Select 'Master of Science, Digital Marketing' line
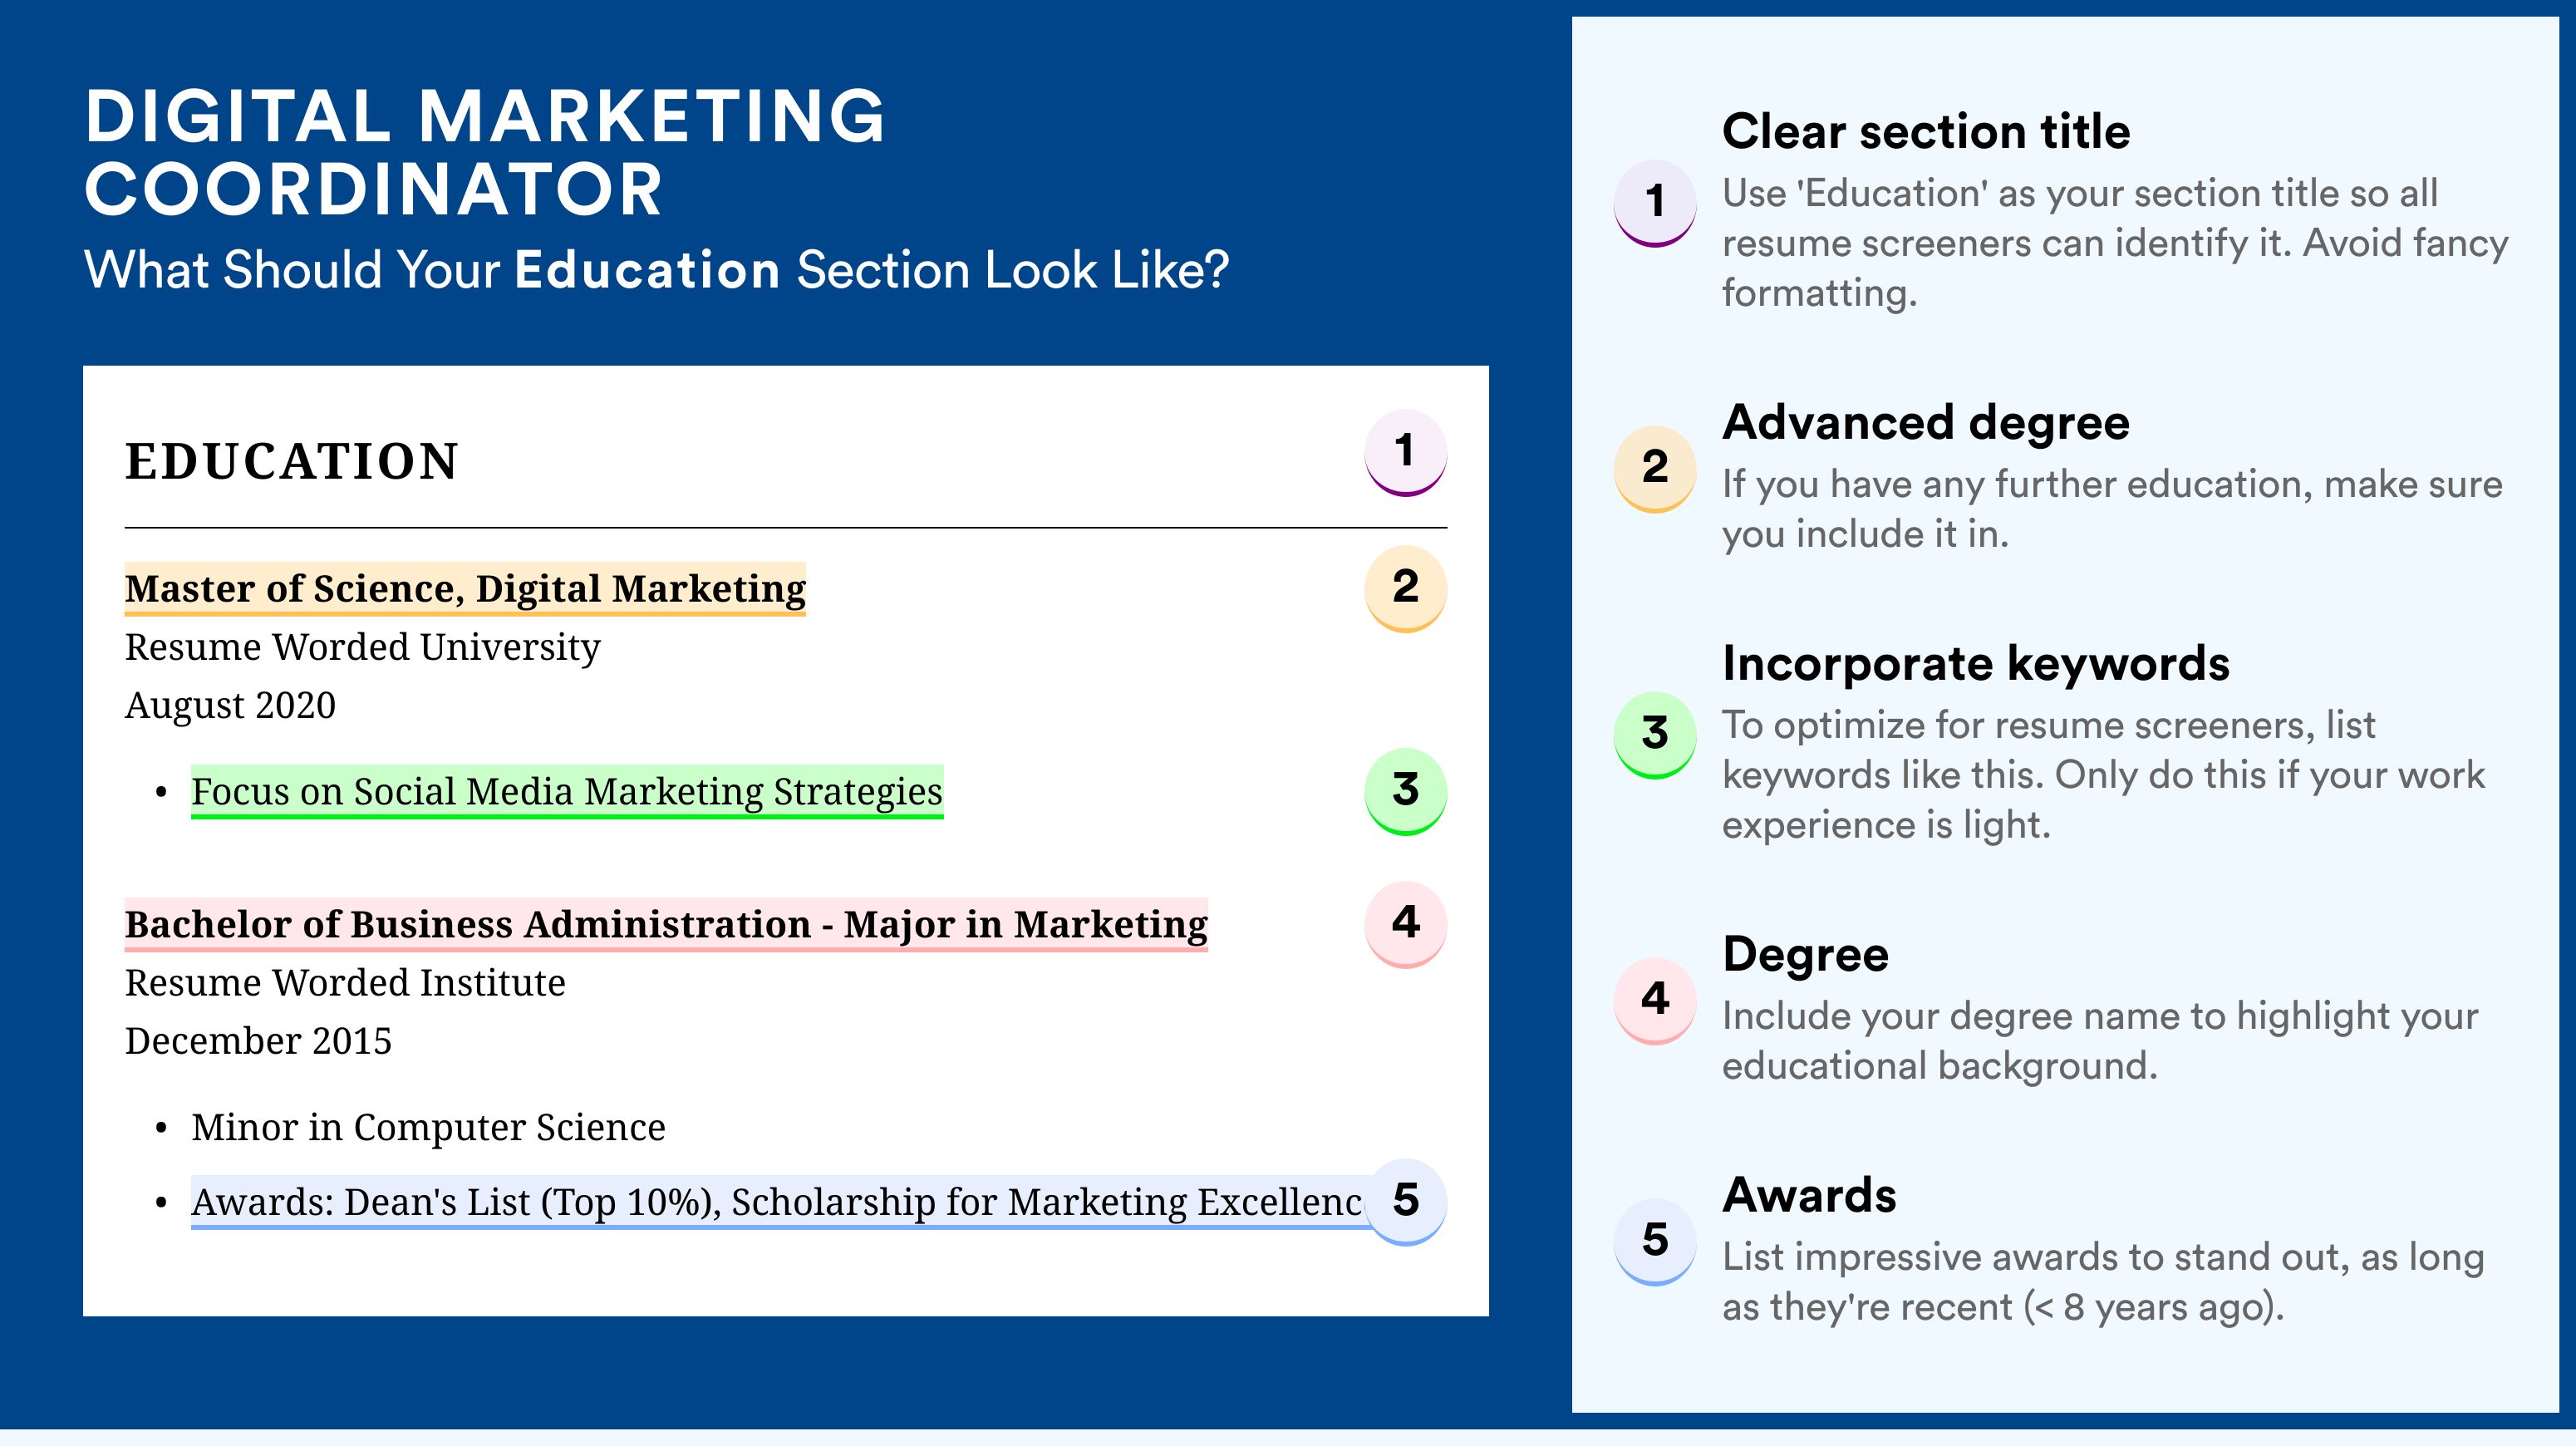 465,589
